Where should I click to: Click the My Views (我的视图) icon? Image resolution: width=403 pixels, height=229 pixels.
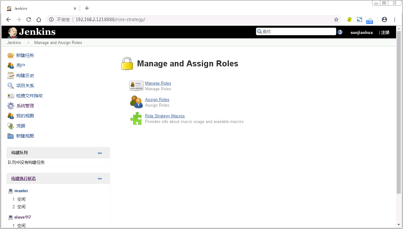point(11,116)
